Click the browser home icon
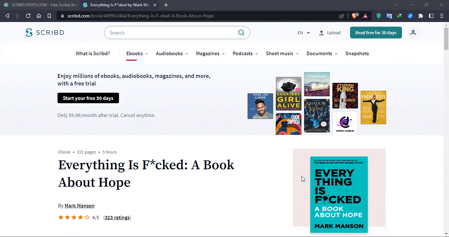Screen dimensions: 449x237 (39, 16)
